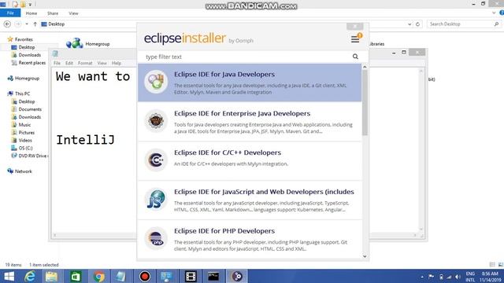Click the volume icon in system tray
Image resolution: width=504 pixels, height=283 pixels.
coord(458,277)
